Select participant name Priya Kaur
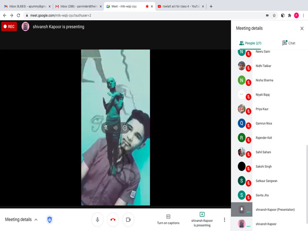Viewport: 308px width, 231px height. pos(262,109)
